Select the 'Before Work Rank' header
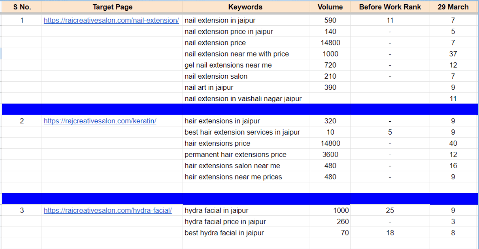Screen dimensions: 479x249 [390, 7]
